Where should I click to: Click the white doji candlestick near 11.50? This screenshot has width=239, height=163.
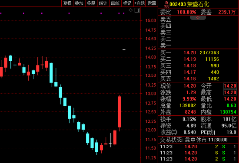(110, 140)
